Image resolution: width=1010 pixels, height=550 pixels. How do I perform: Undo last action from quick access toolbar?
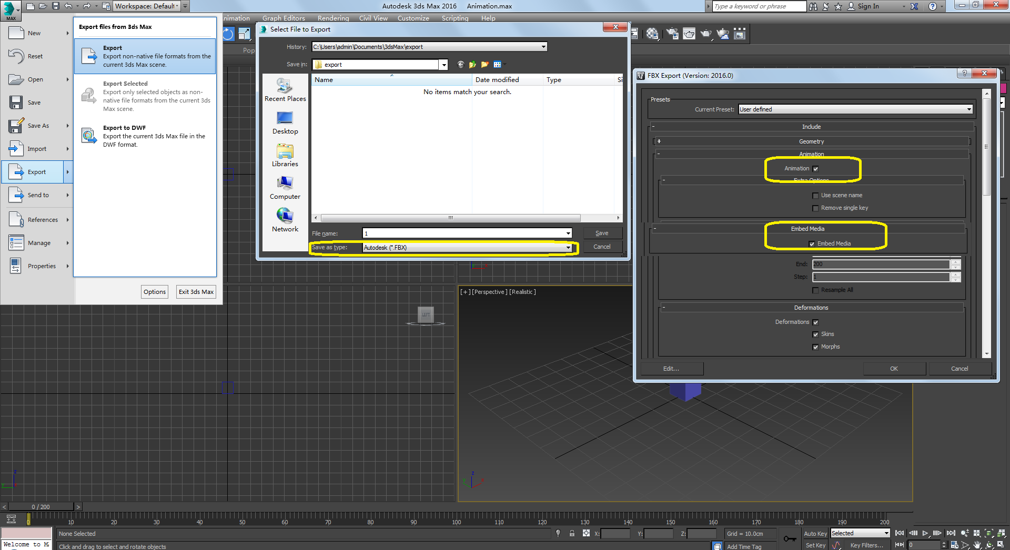pos(68,6)
